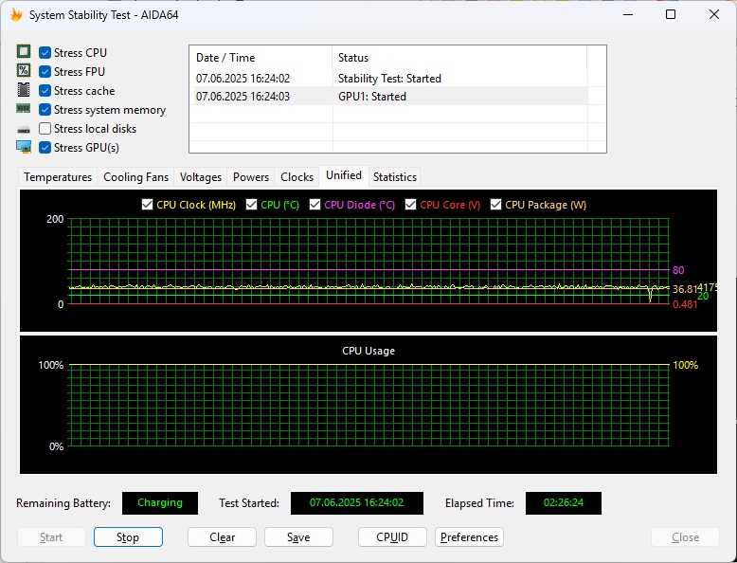Image resolution: width=737 pixels, height=563 pixels.
Task: Click the 100% CPU usage readout
Action: coord(686,365)
